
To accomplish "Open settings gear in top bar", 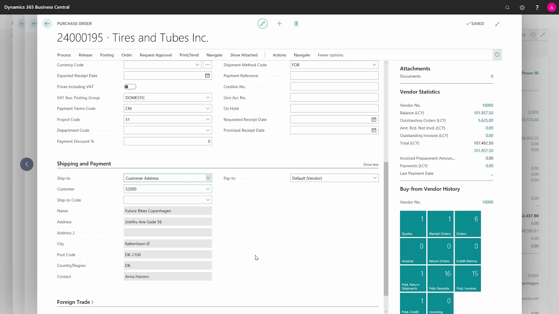I will click(522, 7).
